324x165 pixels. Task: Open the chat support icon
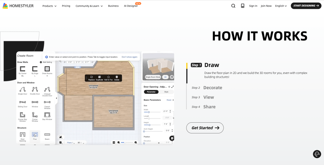(317, 154)
